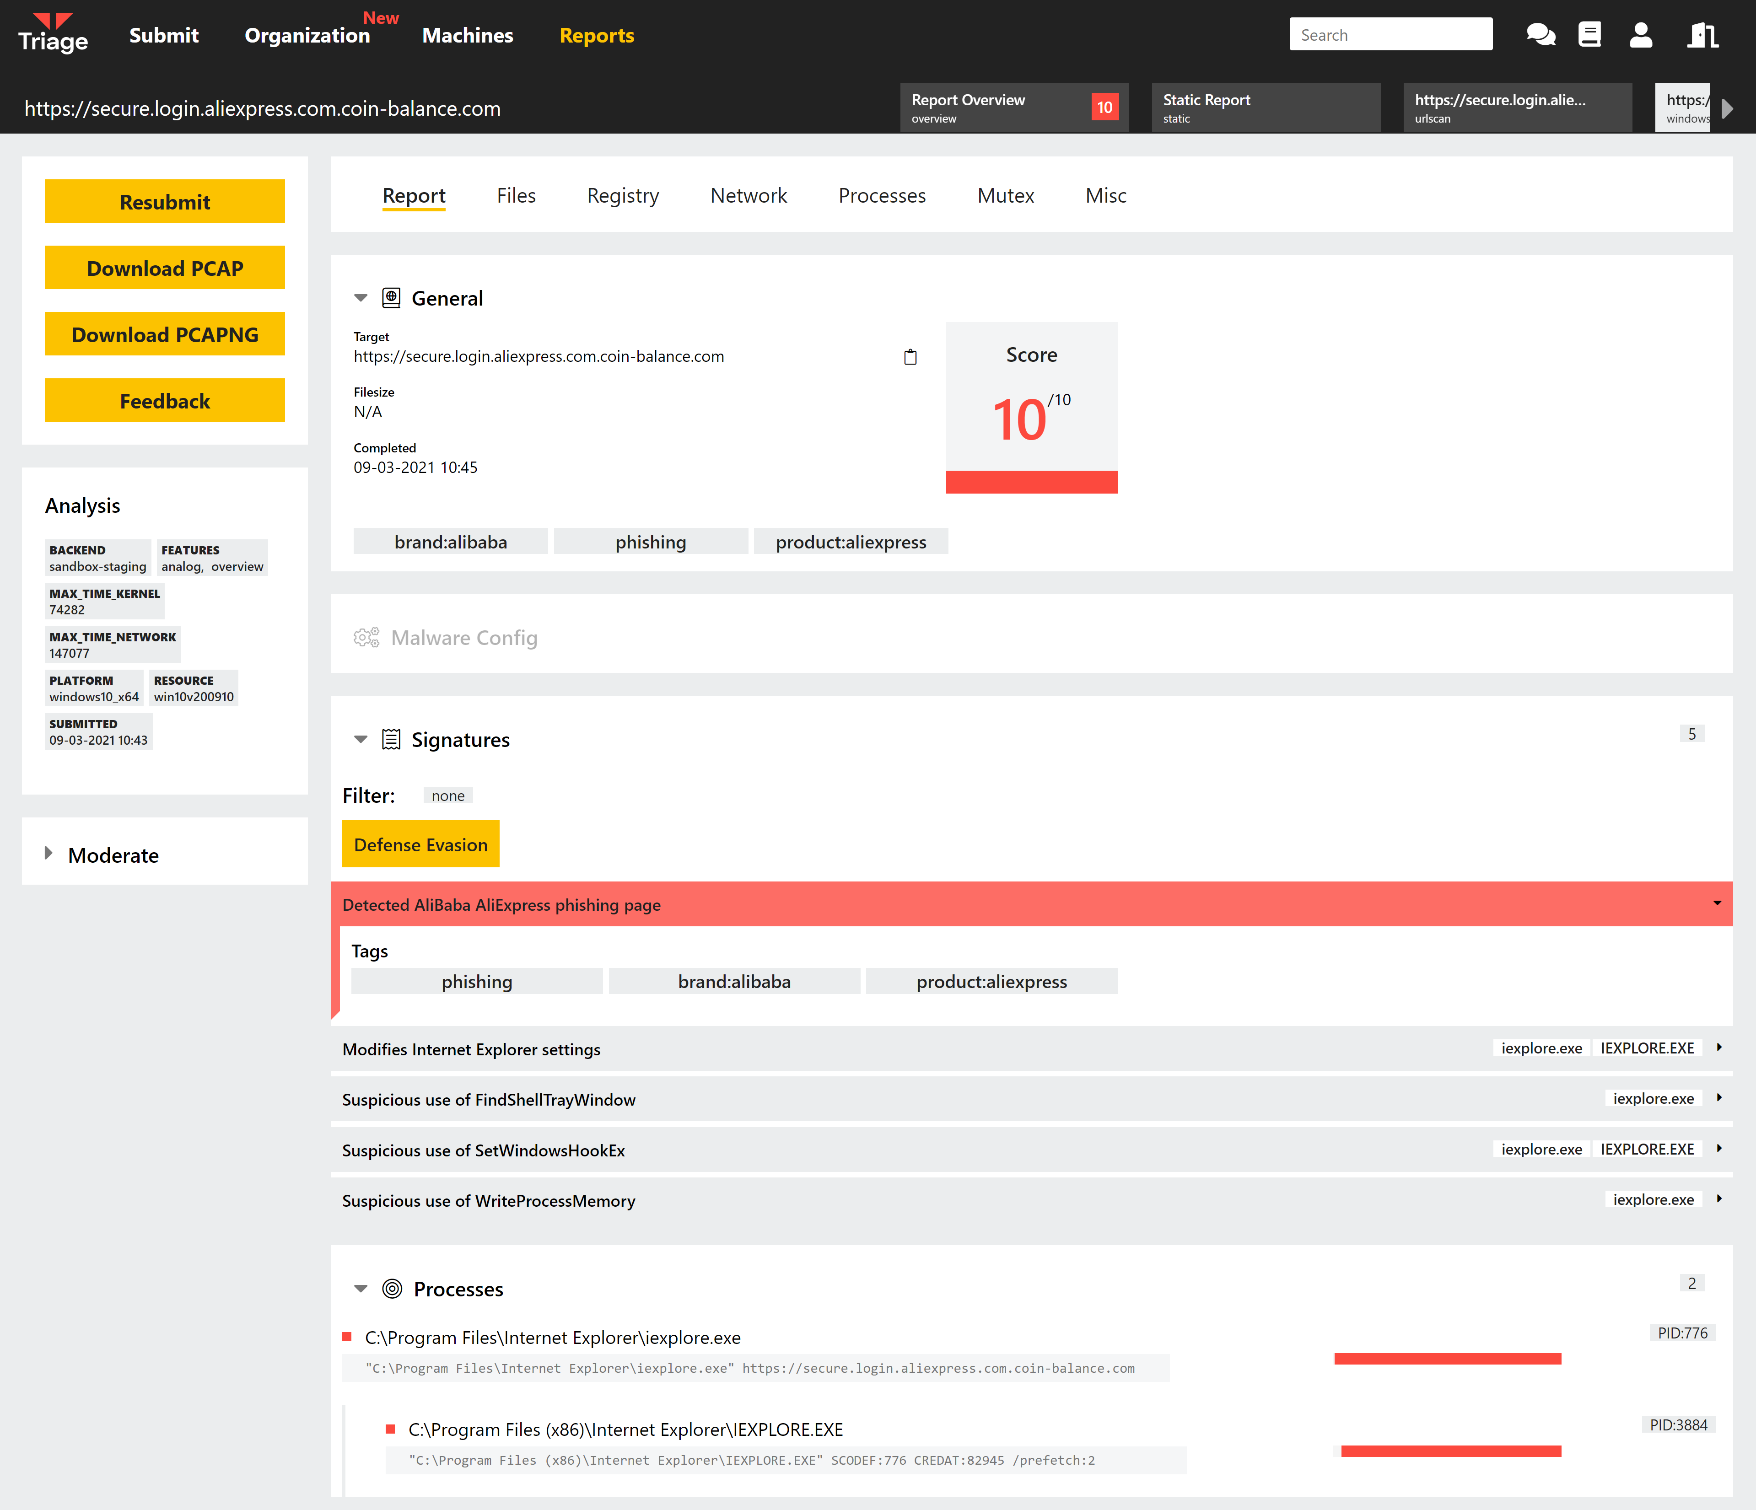Click Download PCAP button
Viewport: 1756px width, 1510px height.
[x=164, y=268]
